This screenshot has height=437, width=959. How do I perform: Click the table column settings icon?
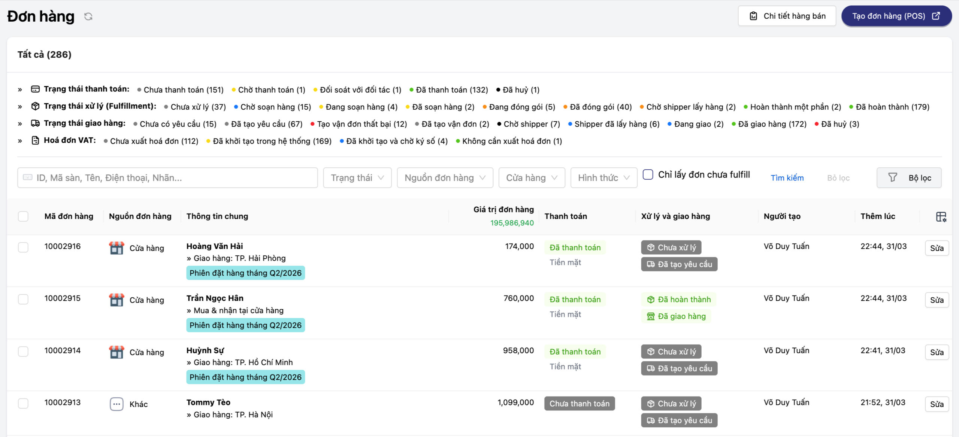pyautogui.click(x=941, y=217)
